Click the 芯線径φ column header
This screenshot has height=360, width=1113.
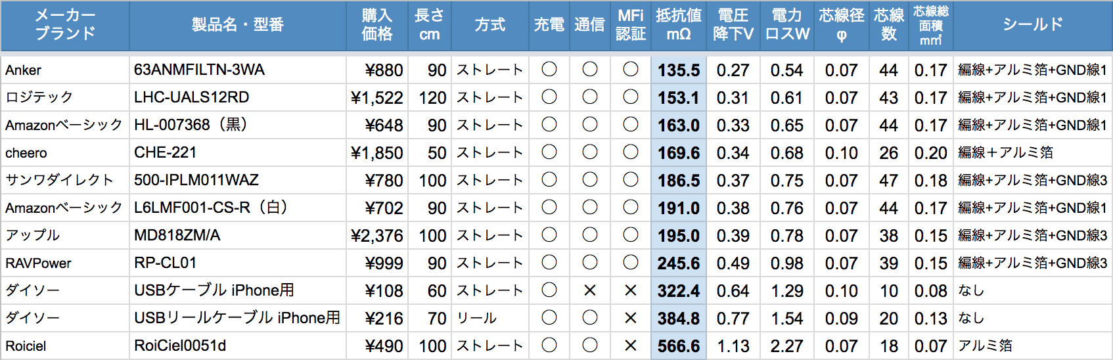(x=842, y=25)
